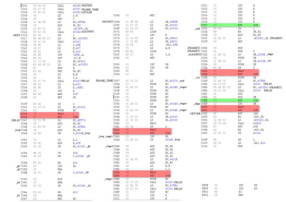This screenshot has height=202, width=286.
Task: Click the _loop_stage1 label in the middle column
Action: (x=105, y=136)
